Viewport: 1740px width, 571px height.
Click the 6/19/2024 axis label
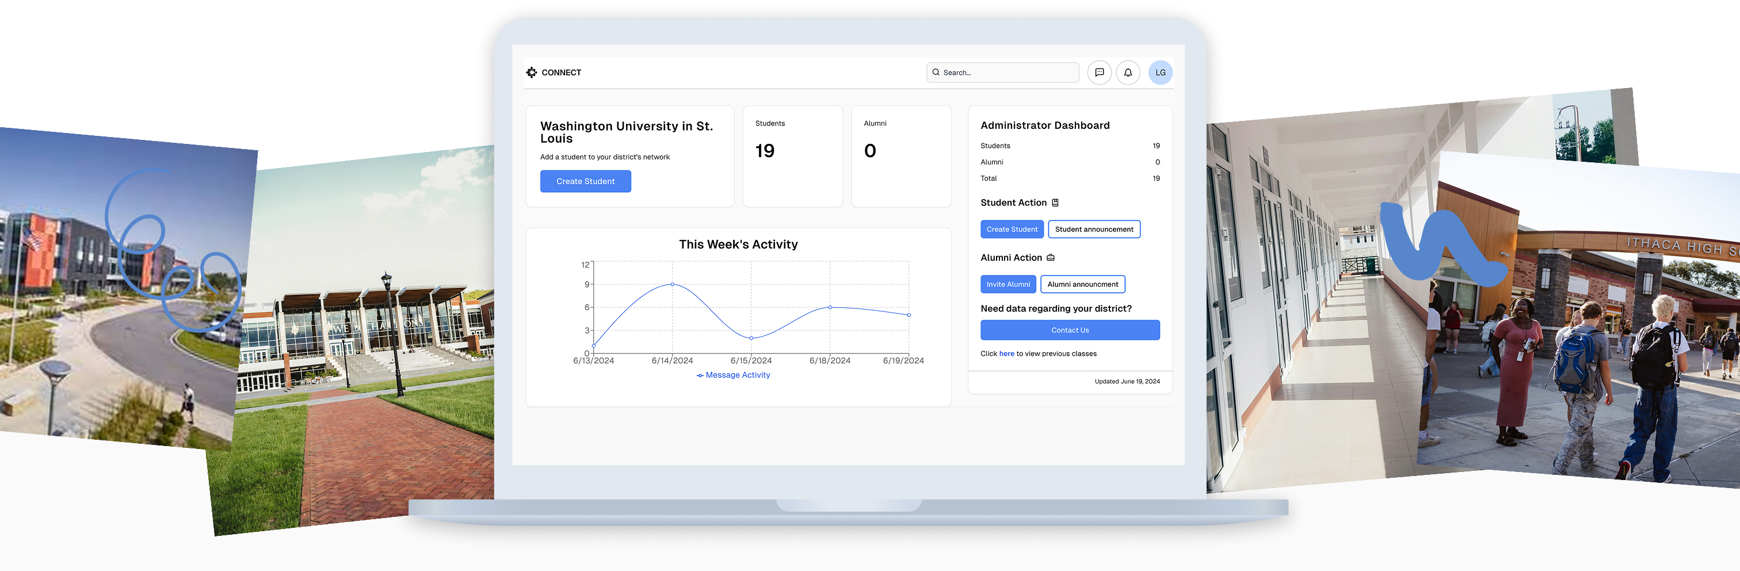point(903,361)
